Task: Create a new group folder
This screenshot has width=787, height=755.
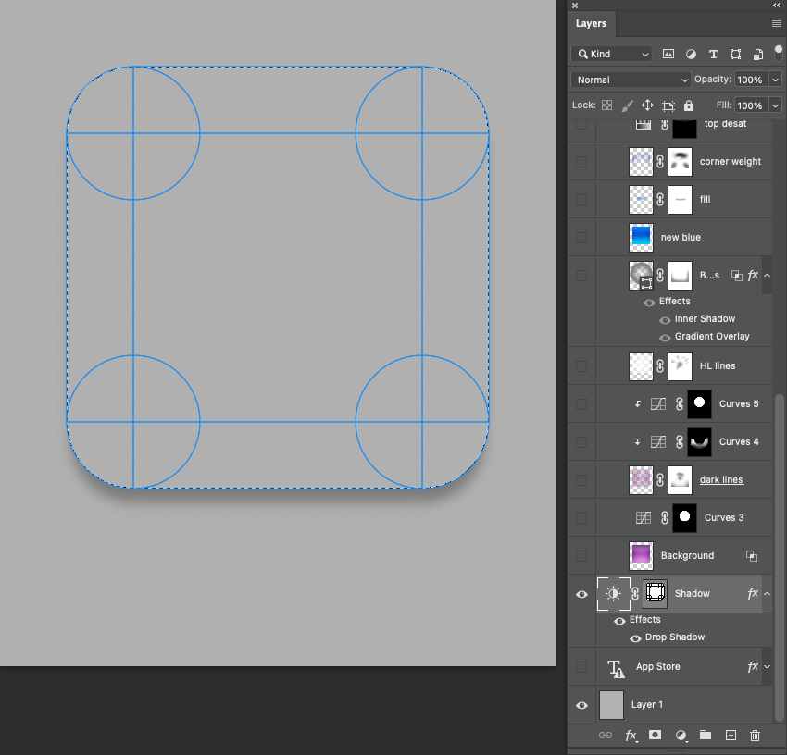Action: click(706, 736)
